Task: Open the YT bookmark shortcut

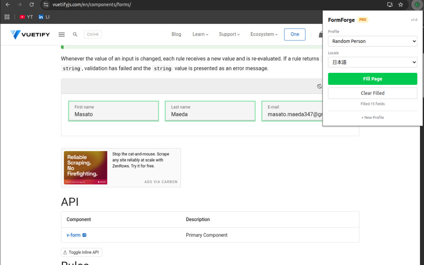Action: 26,17
